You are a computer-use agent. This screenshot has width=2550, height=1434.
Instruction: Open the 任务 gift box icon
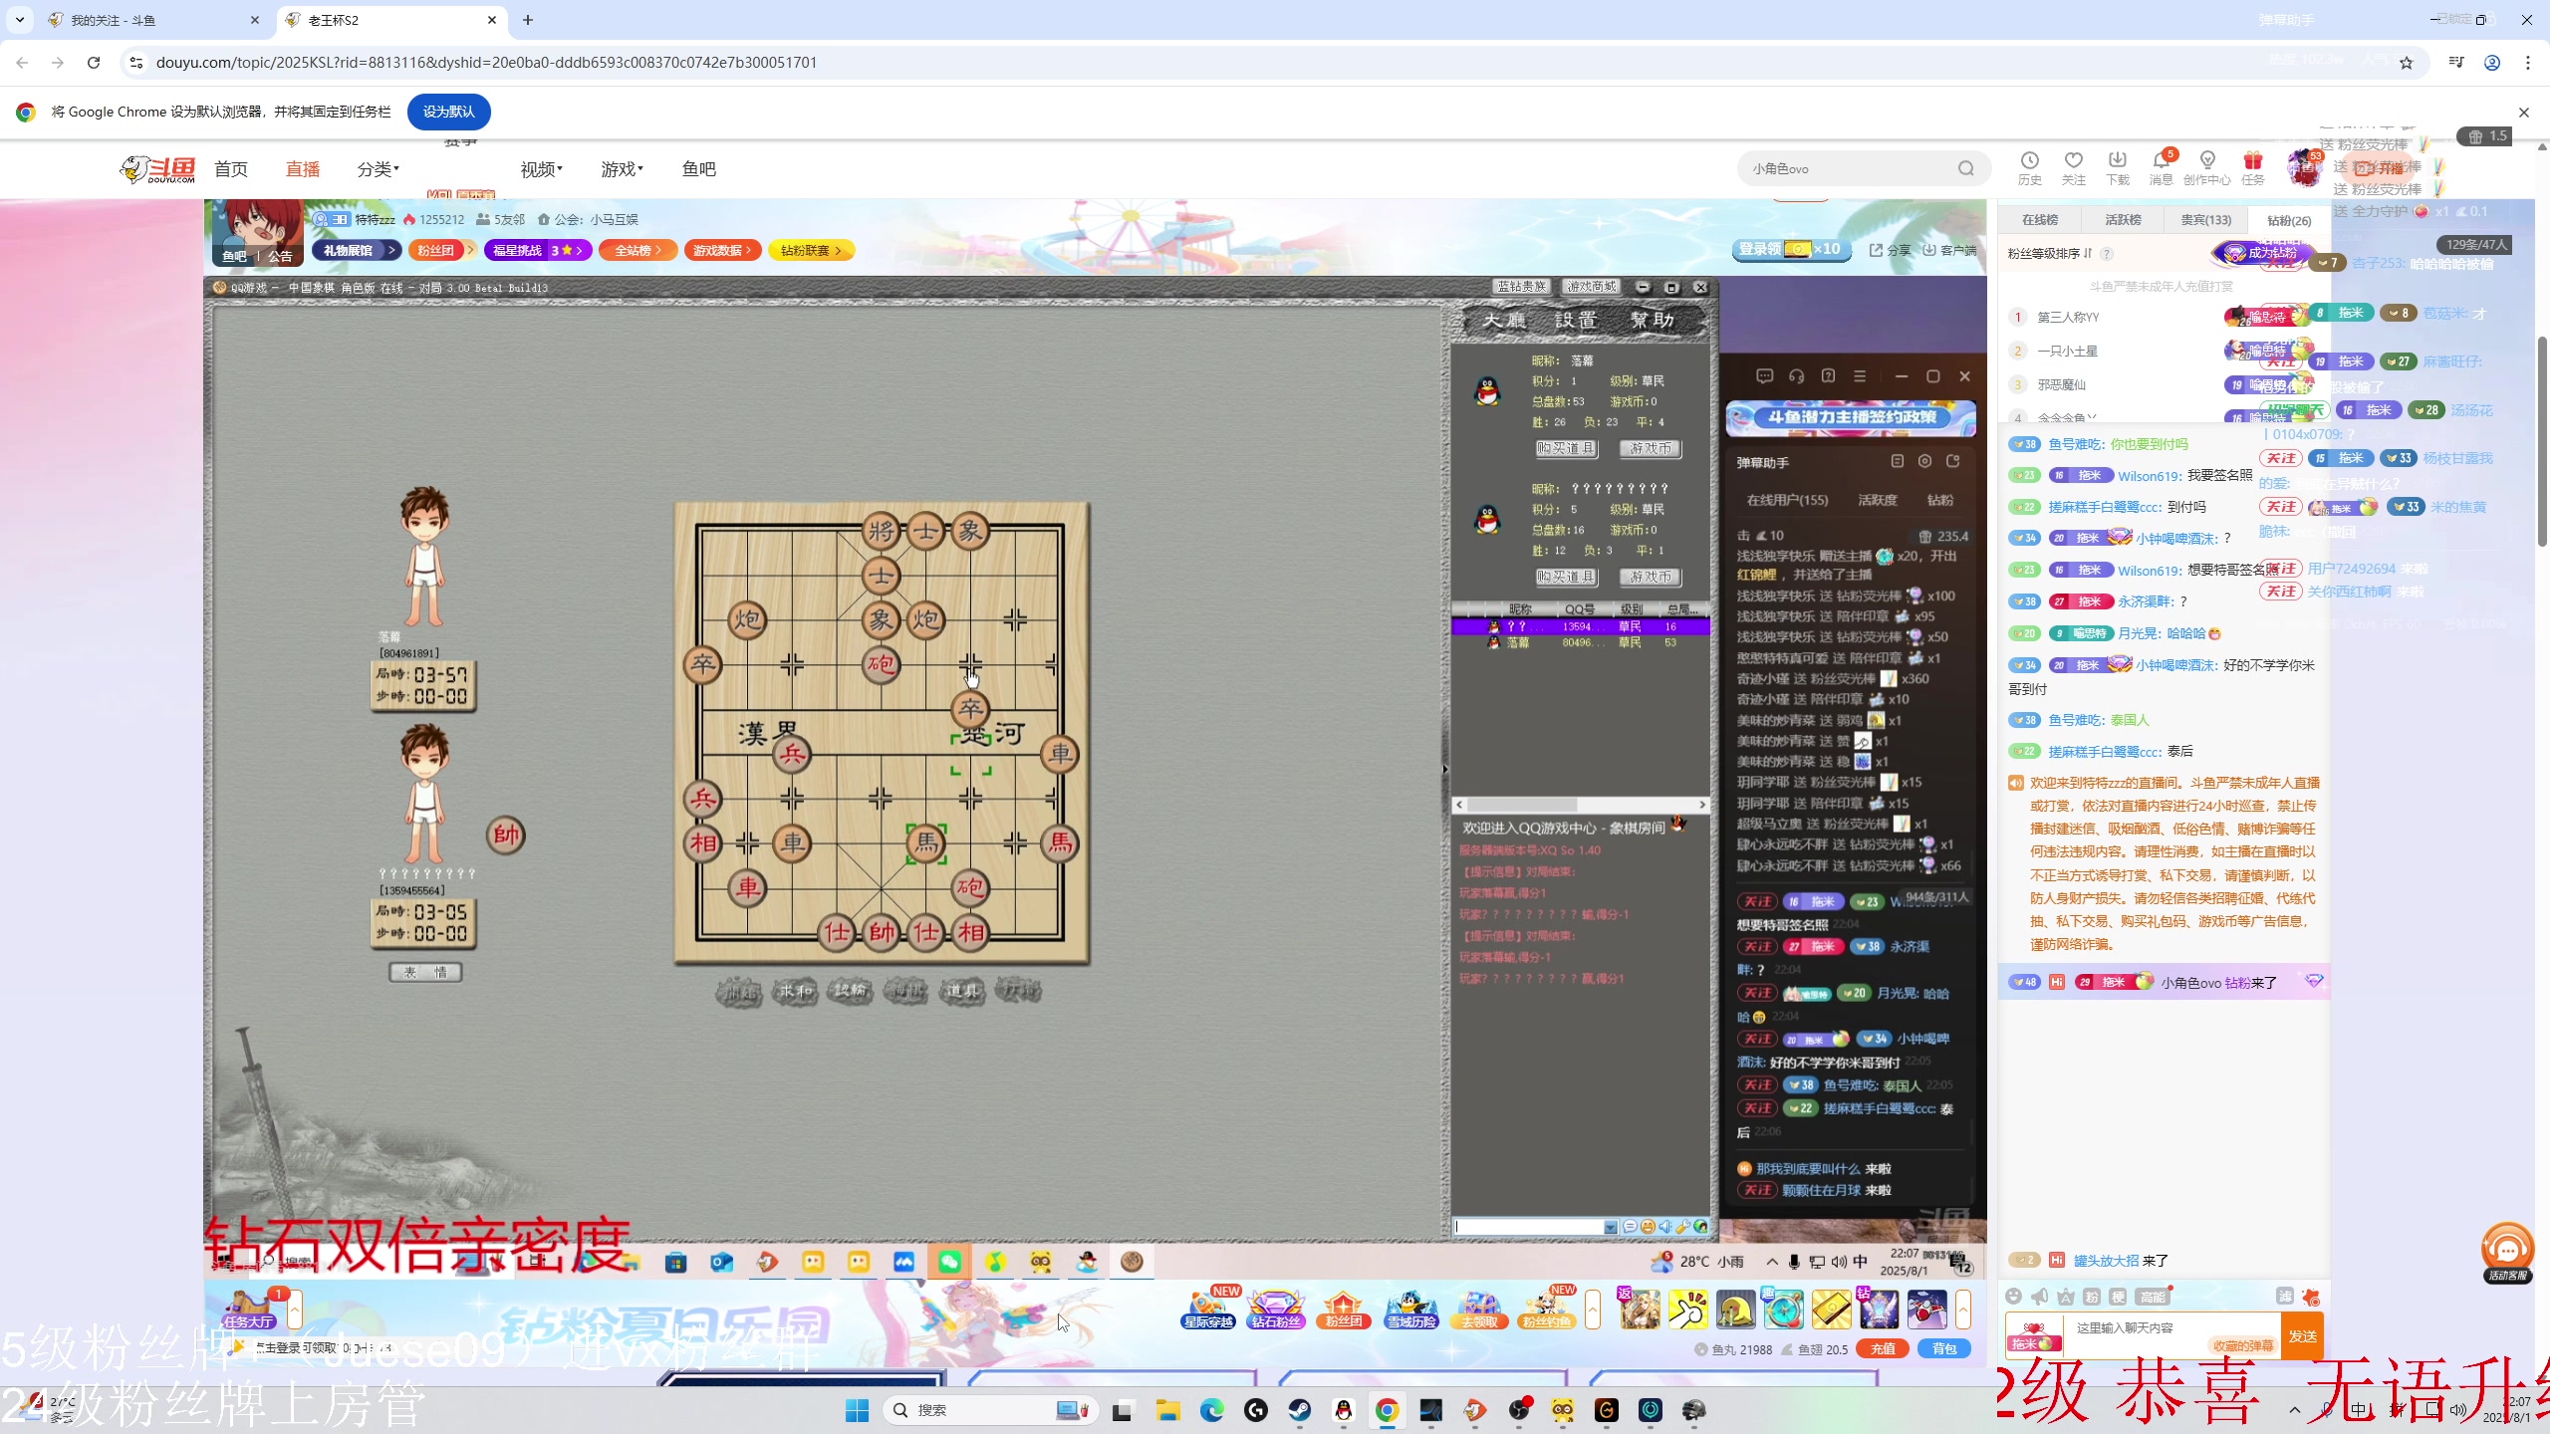pyautogui.click(x=2252, y=167)
